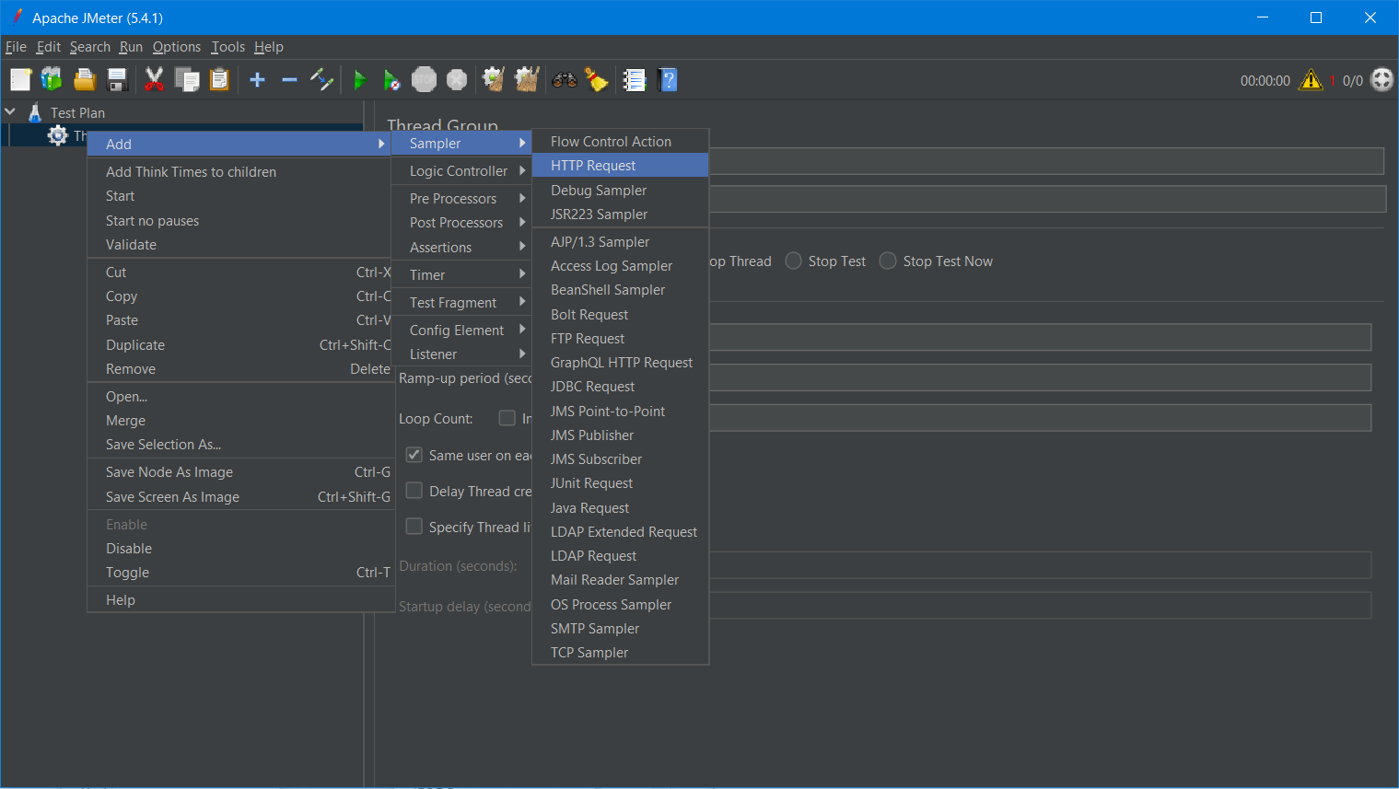The image size is (1399, 789).
Task: Open the Help menu in the menu bar
Action: point(269,47)
